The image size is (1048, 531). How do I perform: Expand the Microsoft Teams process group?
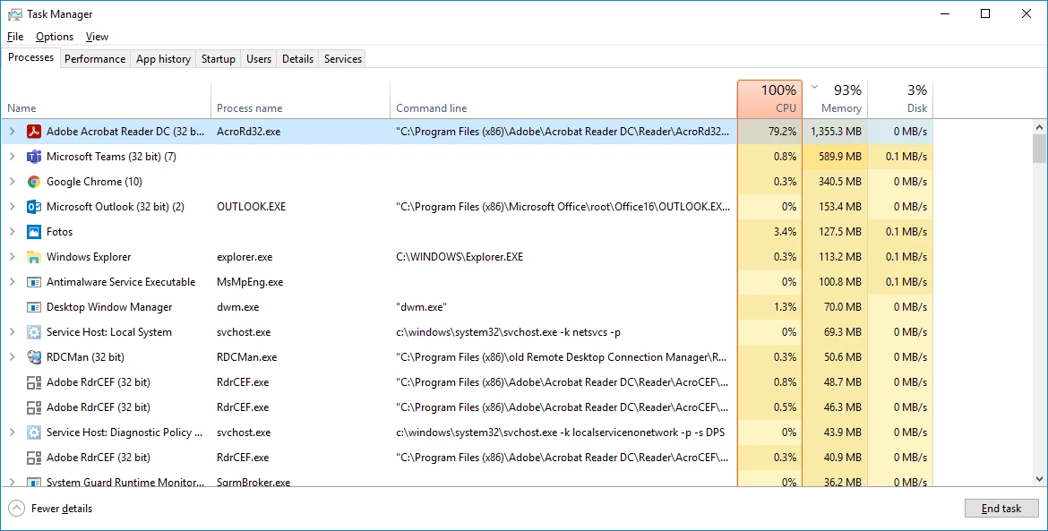coord(12,157)
